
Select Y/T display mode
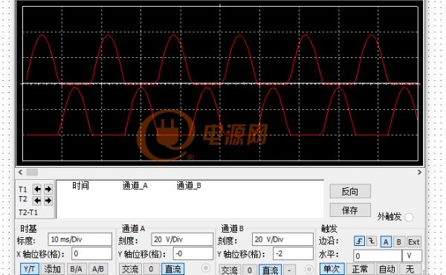coord(30,269)
